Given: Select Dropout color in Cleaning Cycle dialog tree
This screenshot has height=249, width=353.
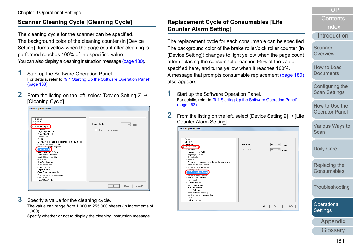Looking at the screenshot, I should 43,137.
